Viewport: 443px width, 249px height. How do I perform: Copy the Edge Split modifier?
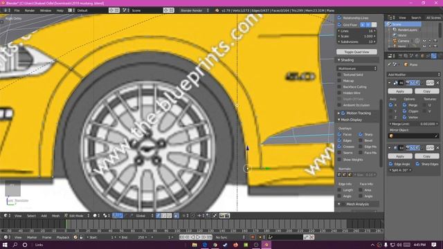tap(426, 156)
